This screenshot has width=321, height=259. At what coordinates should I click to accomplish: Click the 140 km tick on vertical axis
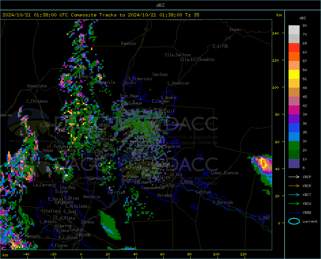[275, 33]
